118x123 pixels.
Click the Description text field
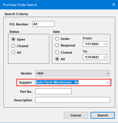(x=73, y=100)
